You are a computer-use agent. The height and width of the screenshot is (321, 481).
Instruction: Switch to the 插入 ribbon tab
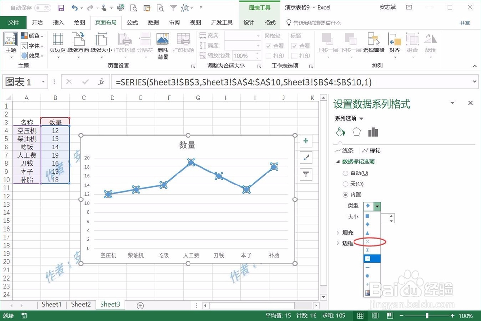[58, 22]
